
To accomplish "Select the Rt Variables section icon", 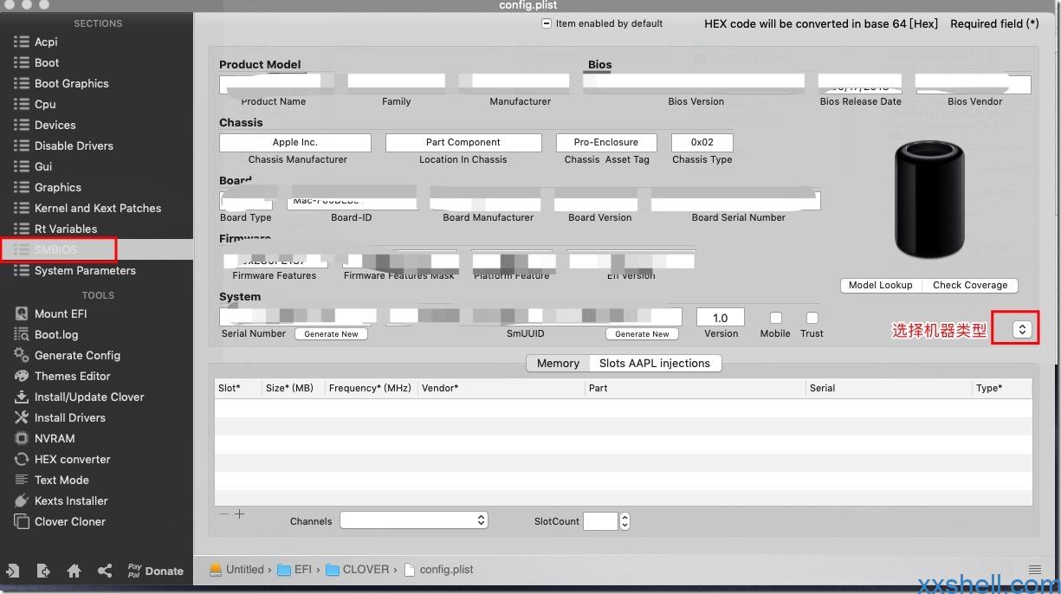I will point(22,229).
